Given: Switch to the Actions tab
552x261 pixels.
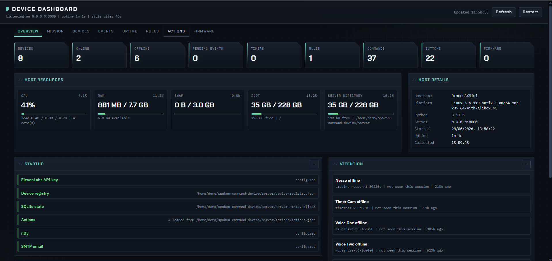Looking at the screenshot, I should 176,31.
